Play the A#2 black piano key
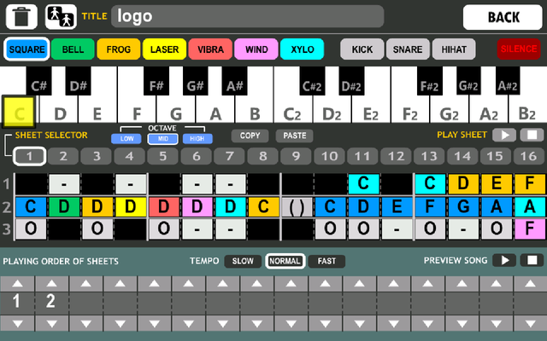This screenshot has width=547, height=341. pos(508,81)
